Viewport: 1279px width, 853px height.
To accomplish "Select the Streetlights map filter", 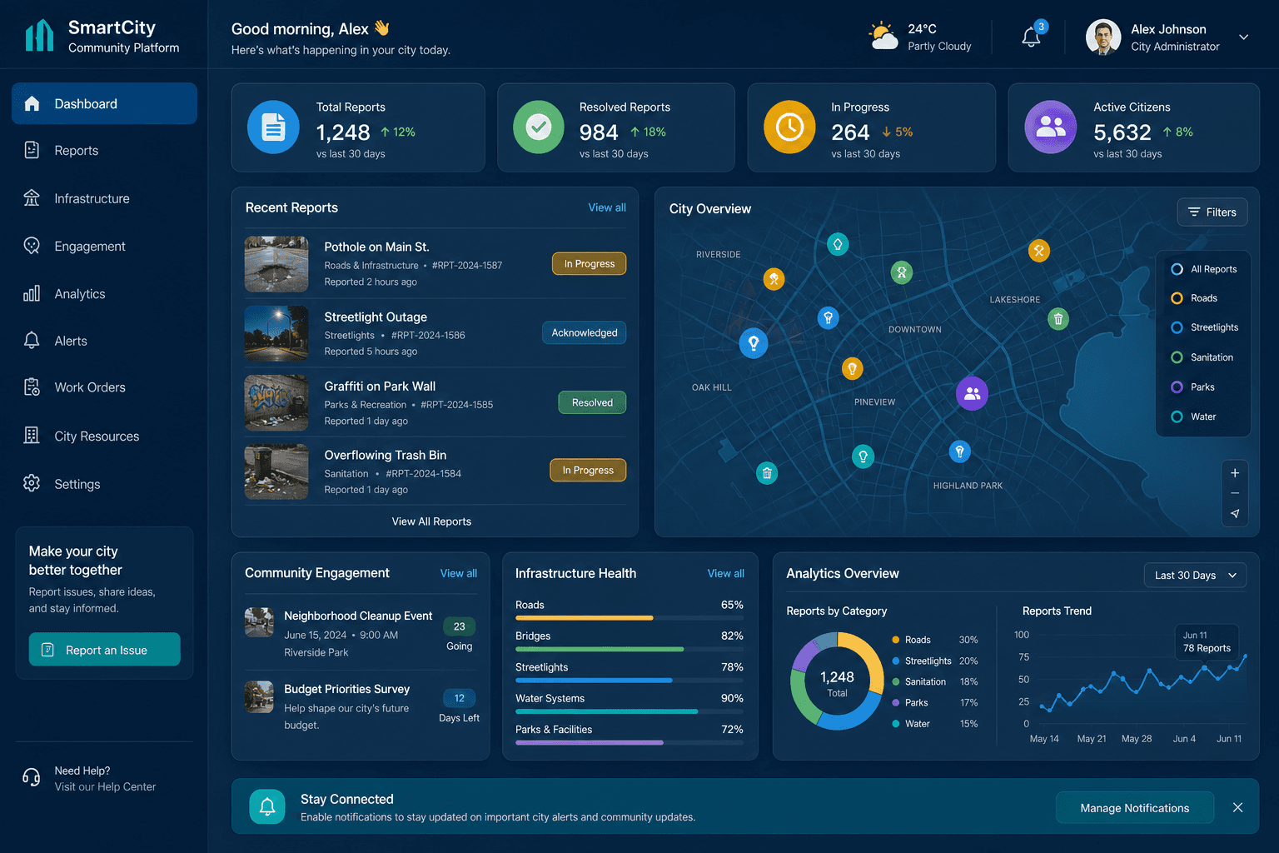I will tap(1204, 327).
